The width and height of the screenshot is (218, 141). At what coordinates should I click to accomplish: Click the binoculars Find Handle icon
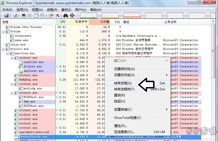pos(66,16)
